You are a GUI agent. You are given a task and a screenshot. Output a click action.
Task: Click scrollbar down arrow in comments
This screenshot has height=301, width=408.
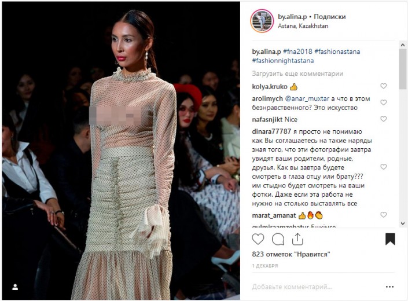(x=403, y=223)
